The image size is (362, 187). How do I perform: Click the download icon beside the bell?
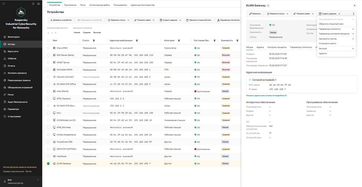point(38,4)
